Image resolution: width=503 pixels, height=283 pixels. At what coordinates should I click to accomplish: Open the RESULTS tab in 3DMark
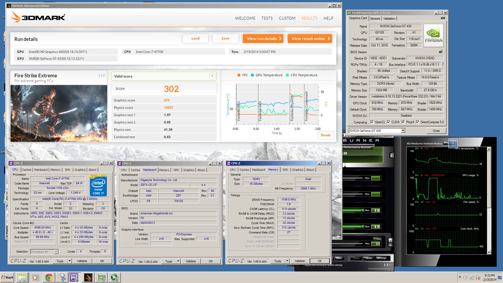click(309, 18)
